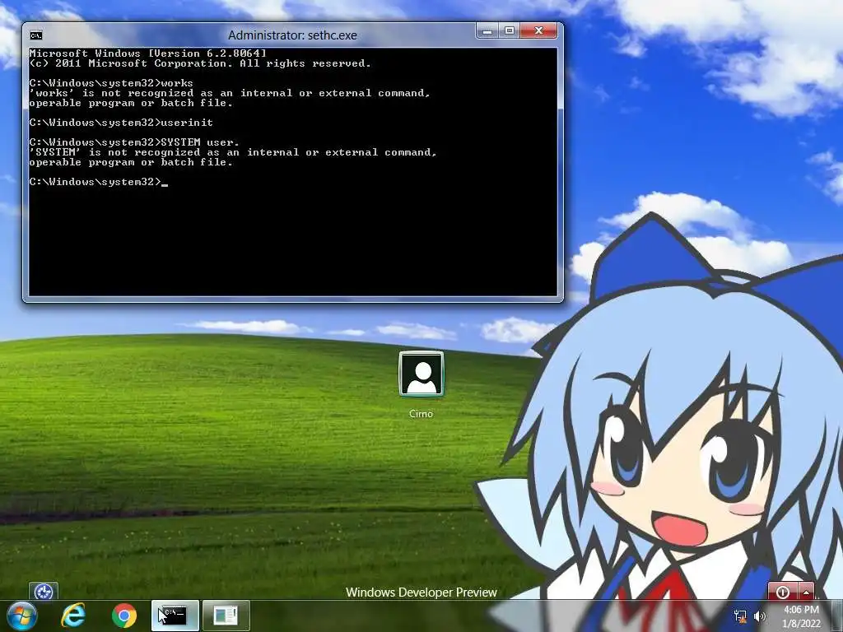
Task: Click the 'Administrator: sethc.exe' title bar
Action: click(x=292, y=35)
